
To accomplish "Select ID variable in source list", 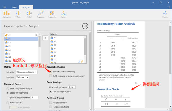I will [21, 35].
